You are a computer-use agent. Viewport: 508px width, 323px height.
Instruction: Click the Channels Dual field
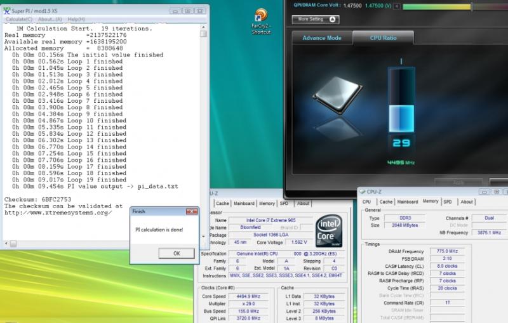(x=489, y=218)
